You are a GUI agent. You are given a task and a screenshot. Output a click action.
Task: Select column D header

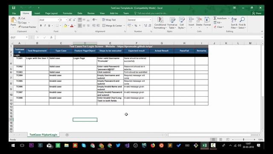point(85,43)
